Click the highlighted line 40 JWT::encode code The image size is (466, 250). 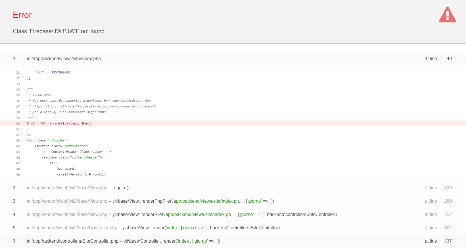(60, 123)
